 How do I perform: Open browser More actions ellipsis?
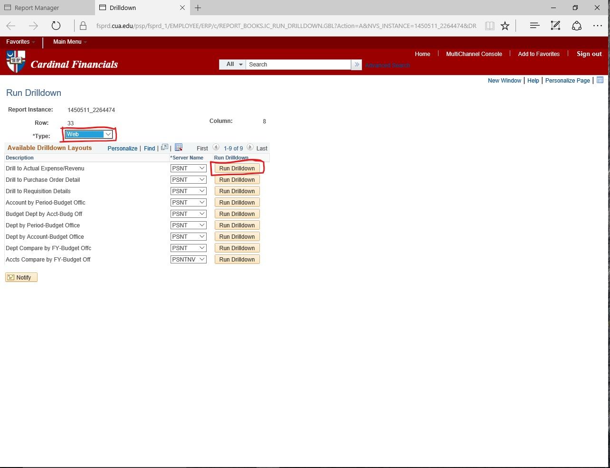coord(598,26)
